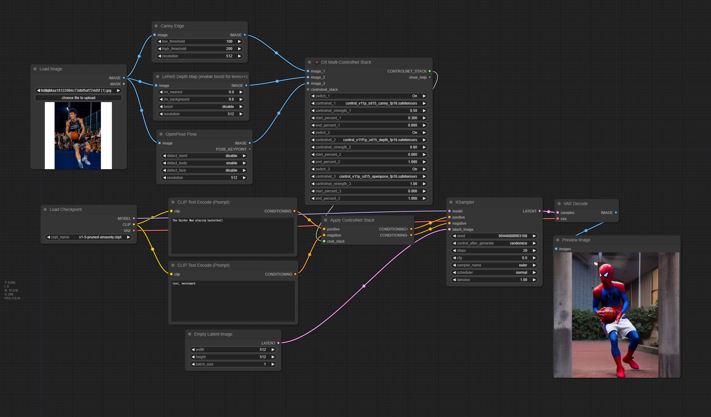This screenshot has height=417, width=711.
Task: Toggle detect_face in OpenPose Pose
Action: coord(204,170)
